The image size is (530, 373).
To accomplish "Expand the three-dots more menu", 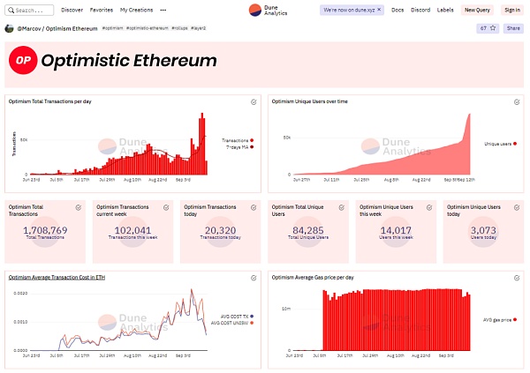I will coord(163,10).
